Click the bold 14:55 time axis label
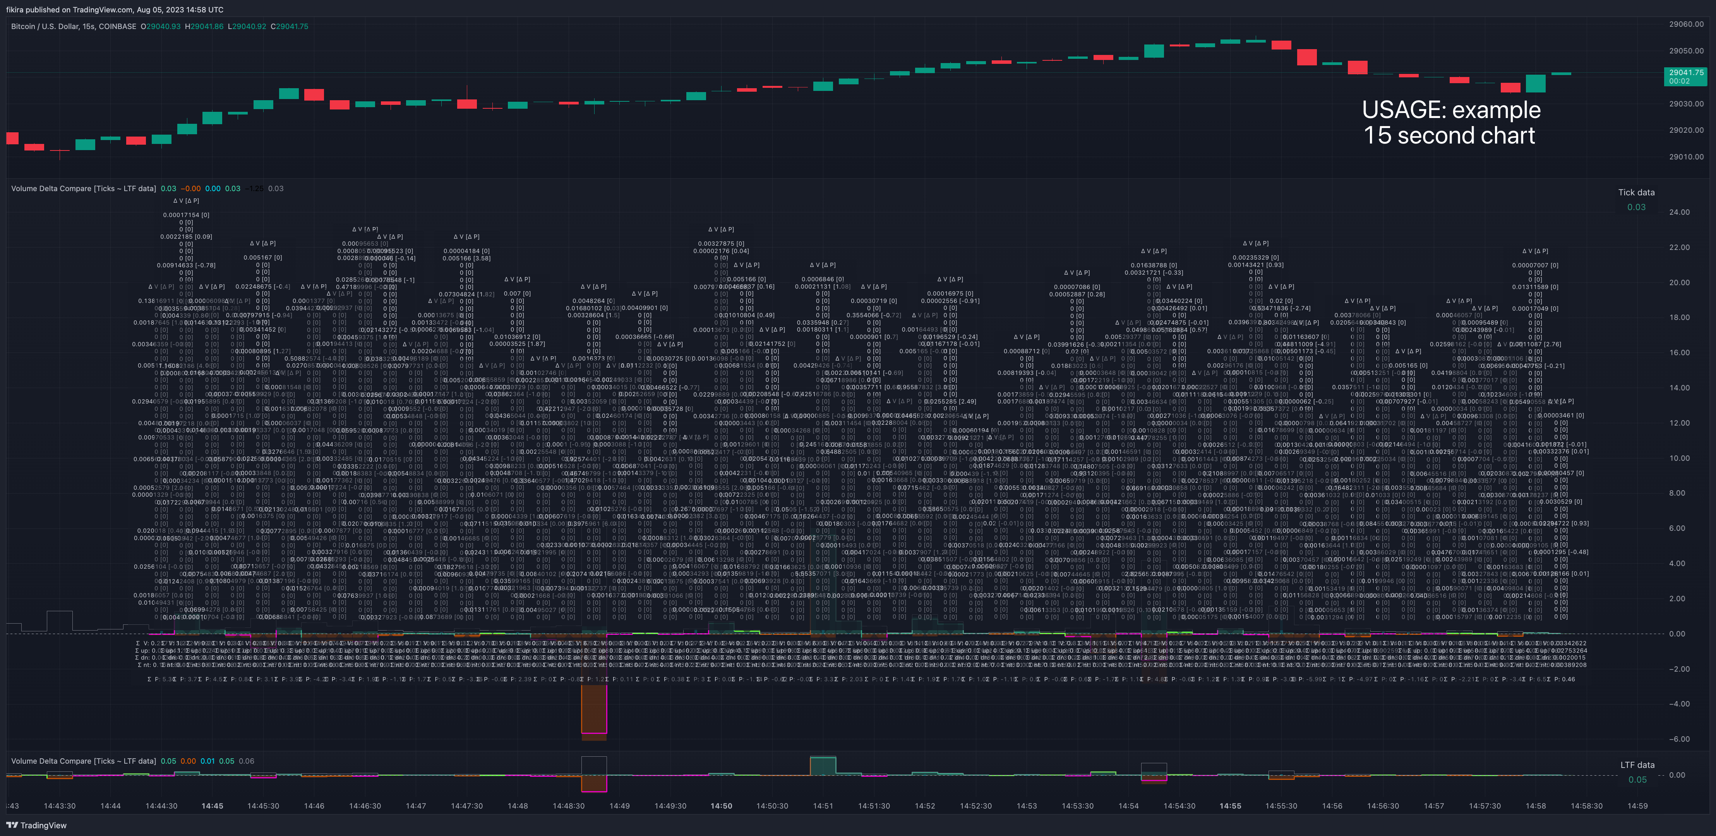This screenshot has width=1716, height=836. click(1230, 806)
